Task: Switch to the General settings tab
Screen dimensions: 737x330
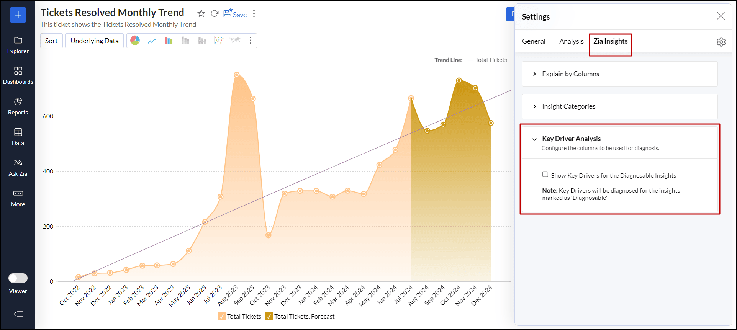Action: pos(533,41)
